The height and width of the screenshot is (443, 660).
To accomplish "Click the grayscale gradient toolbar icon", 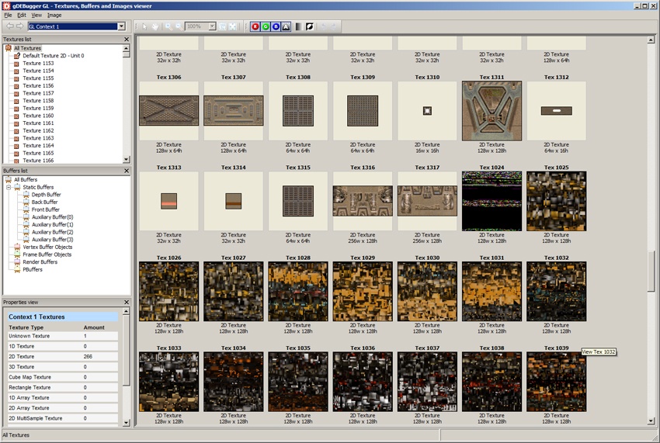I will click(298, 26).
